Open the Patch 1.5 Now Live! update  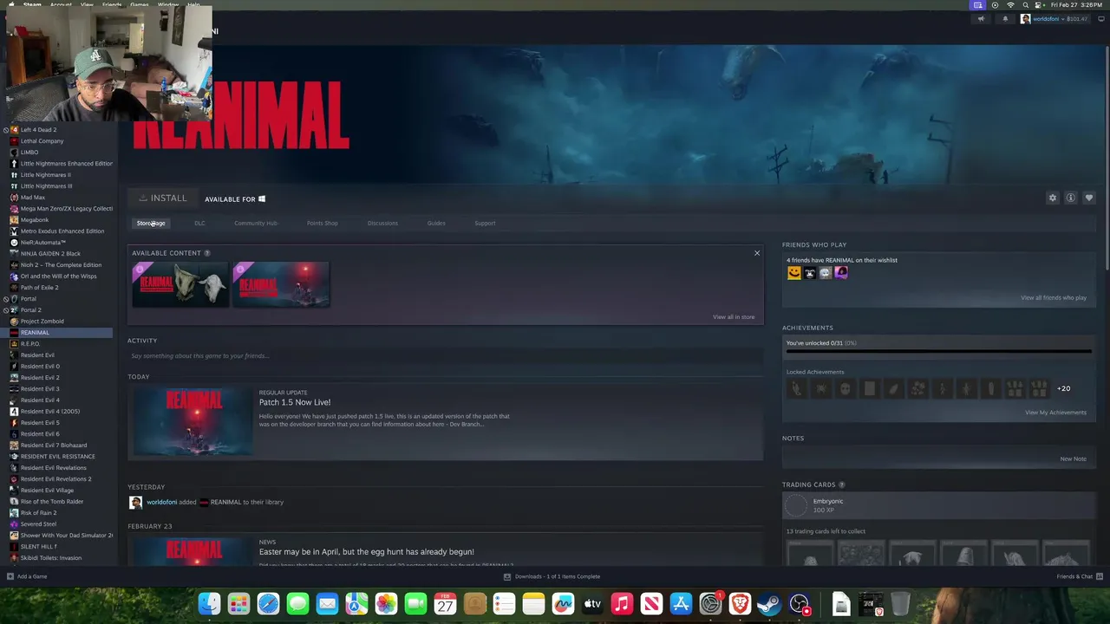295,402
